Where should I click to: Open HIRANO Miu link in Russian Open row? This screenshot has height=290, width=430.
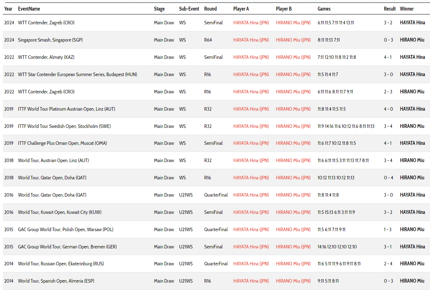pyautogui.click(x=293, y=264)
